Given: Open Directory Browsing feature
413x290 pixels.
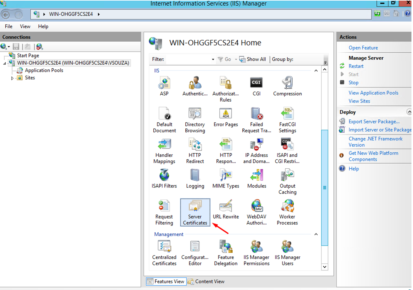Looking at the screenshot, I should pyautogui.click(x=195, y=120).
